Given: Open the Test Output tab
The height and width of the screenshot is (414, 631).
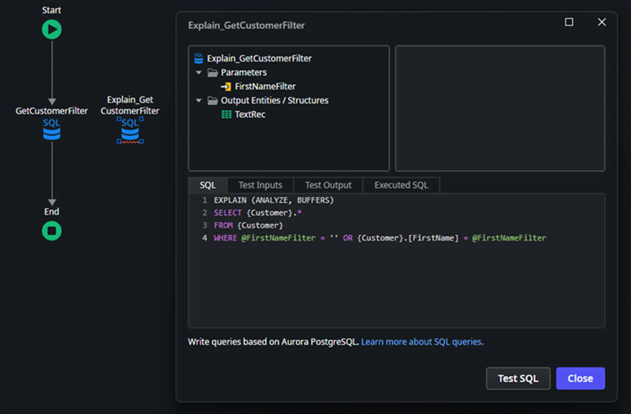Looking at the screenshot, I should pos(328,185).
